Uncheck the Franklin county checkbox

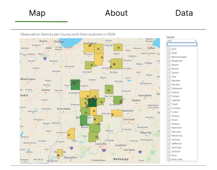[x=169, y=108]
